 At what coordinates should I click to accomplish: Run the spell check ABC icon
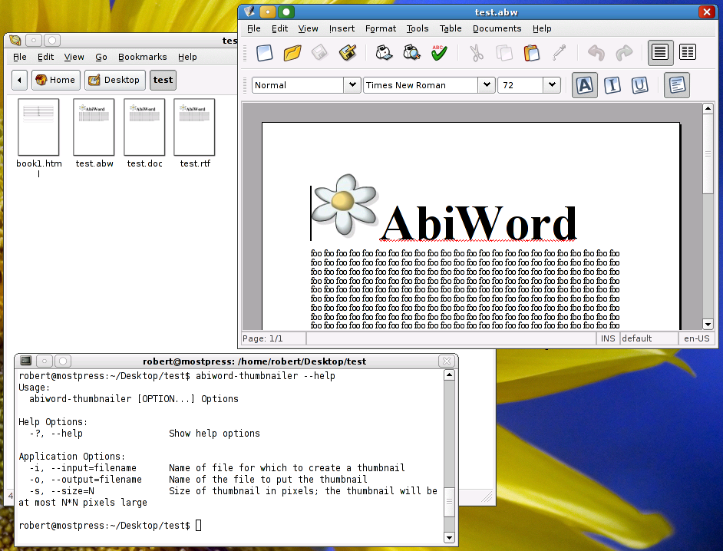[x=439, y=52]
